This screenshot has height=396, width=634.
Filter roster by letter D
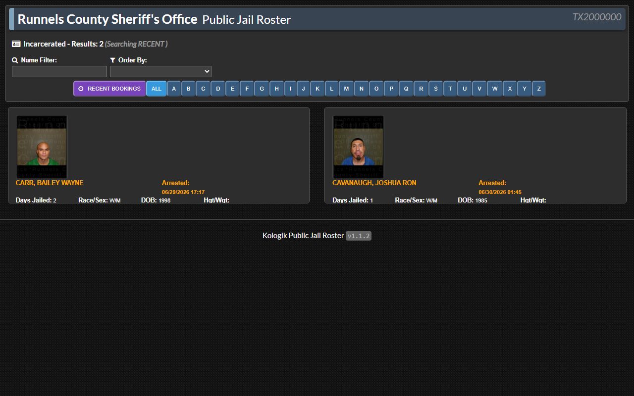click(x=218, y=89)
